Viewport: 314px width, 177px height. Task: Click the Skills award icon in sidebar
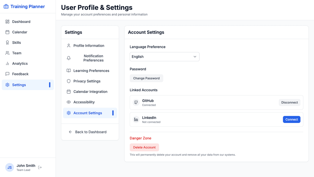click(8, 42)
